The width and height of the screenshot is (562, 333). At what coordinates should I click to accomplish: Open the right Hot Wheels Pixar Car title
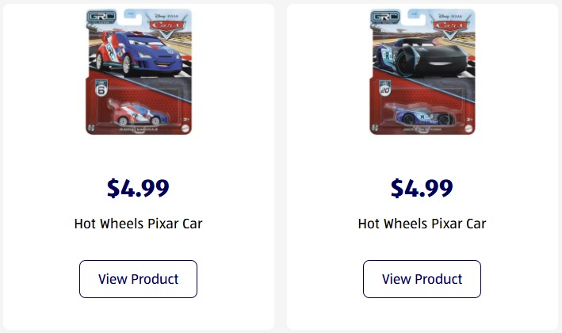point(422,224)
